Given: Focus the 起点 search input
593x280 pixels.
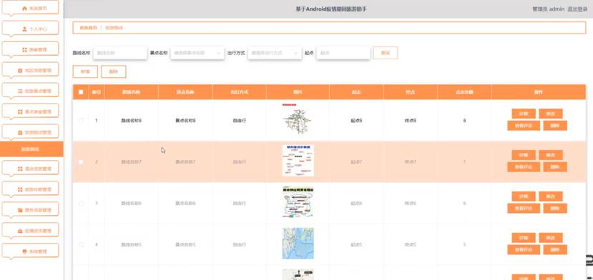Looking at the screenshot, I should [x=343, y=53].
